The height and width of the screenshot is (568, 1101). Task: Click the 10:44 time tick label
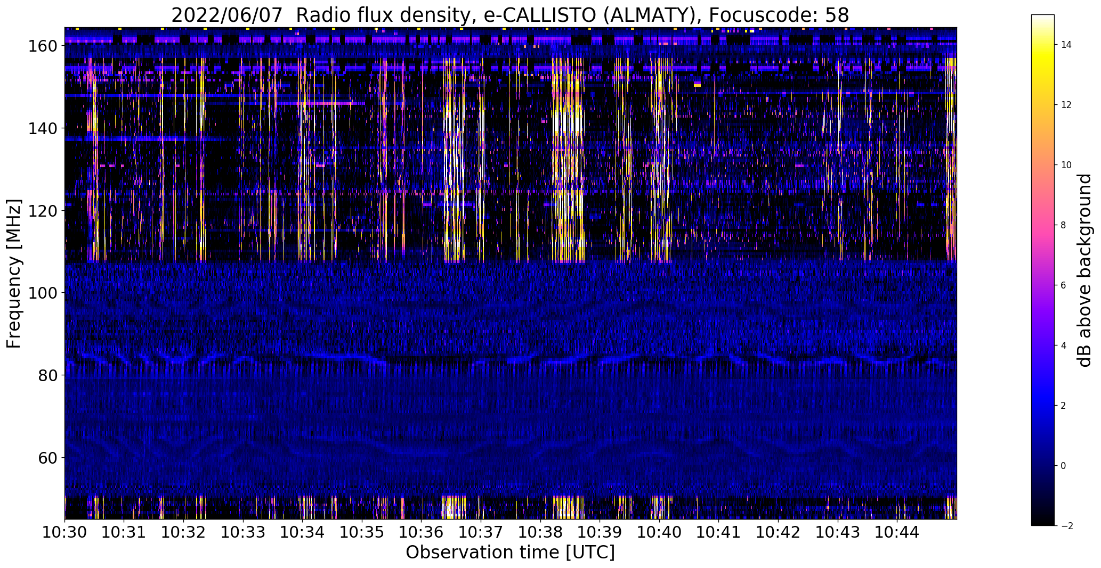897,531
